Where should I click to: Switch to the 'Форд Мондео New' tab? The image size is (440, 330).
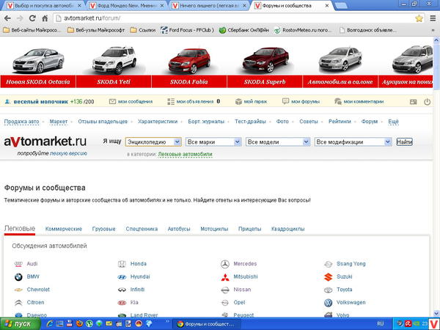[126, 6]
